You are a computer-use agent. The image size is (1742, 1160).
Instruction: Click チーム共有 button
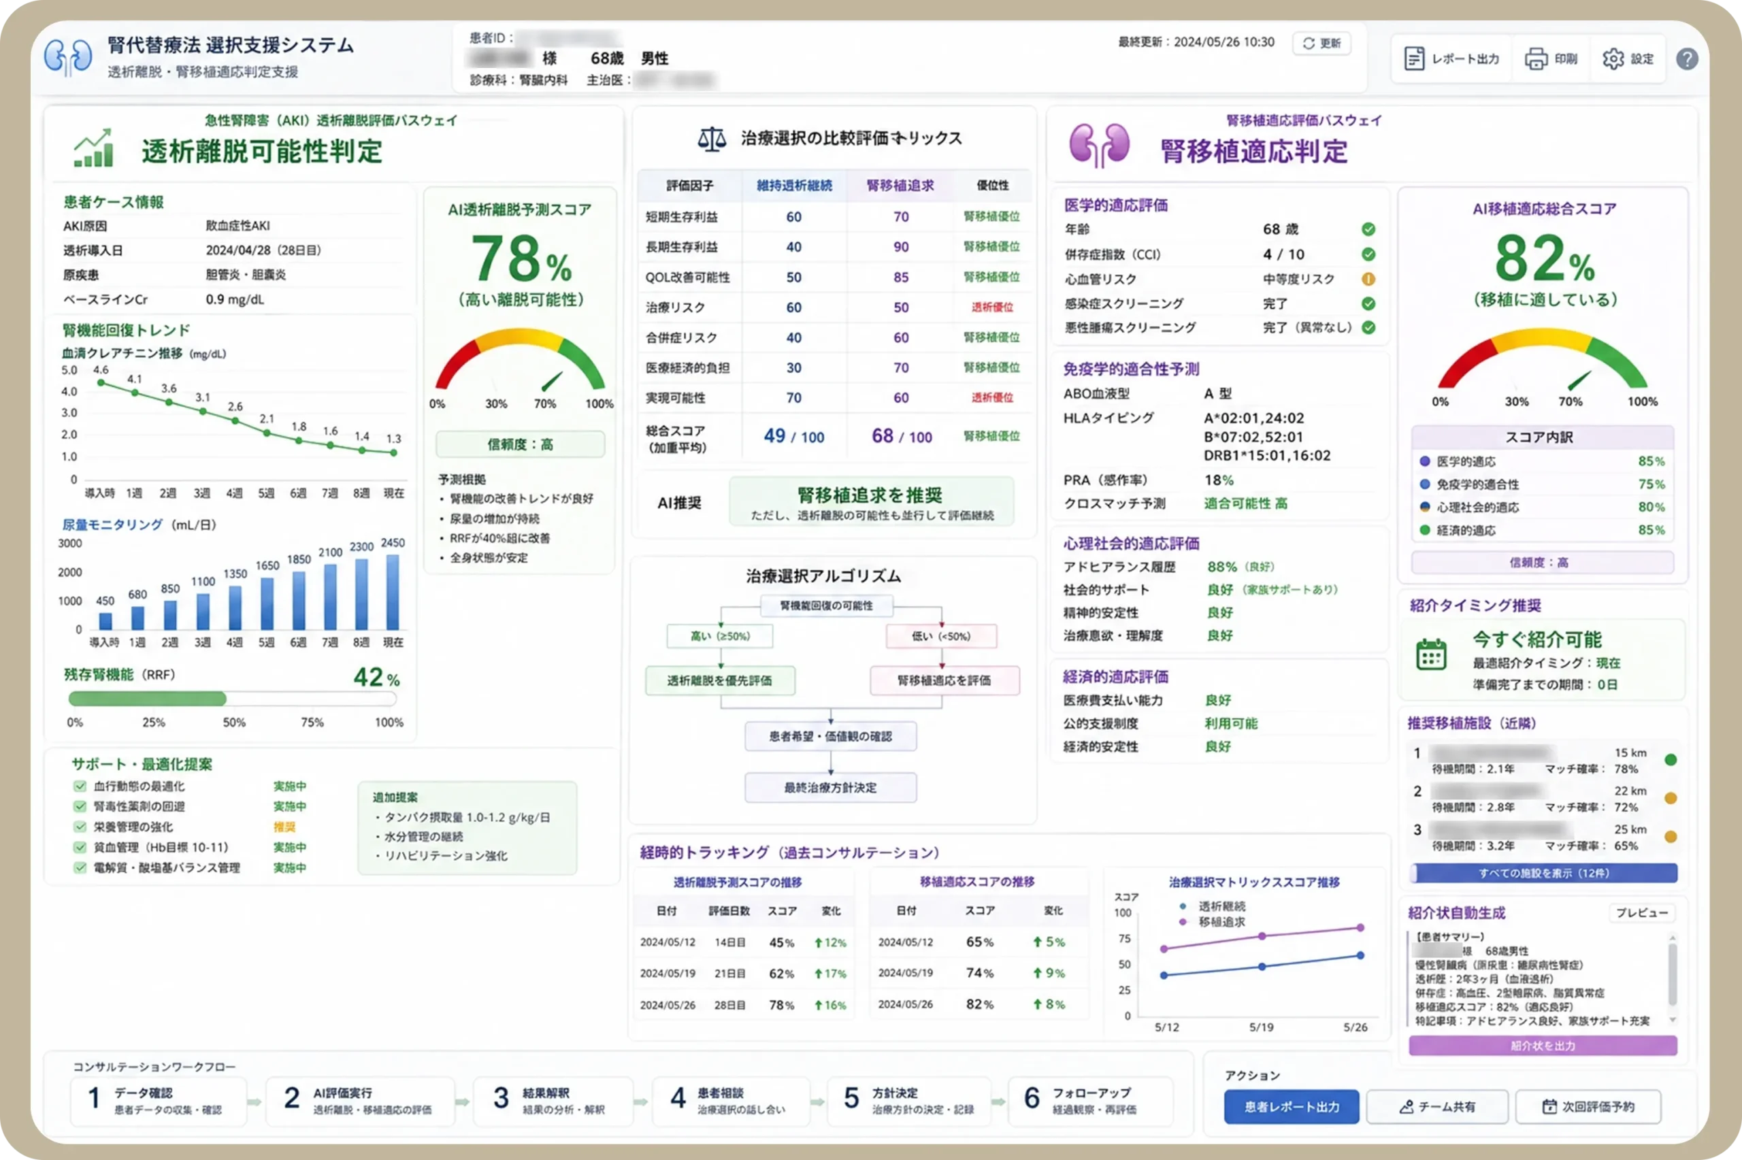click(1436, 1107)
